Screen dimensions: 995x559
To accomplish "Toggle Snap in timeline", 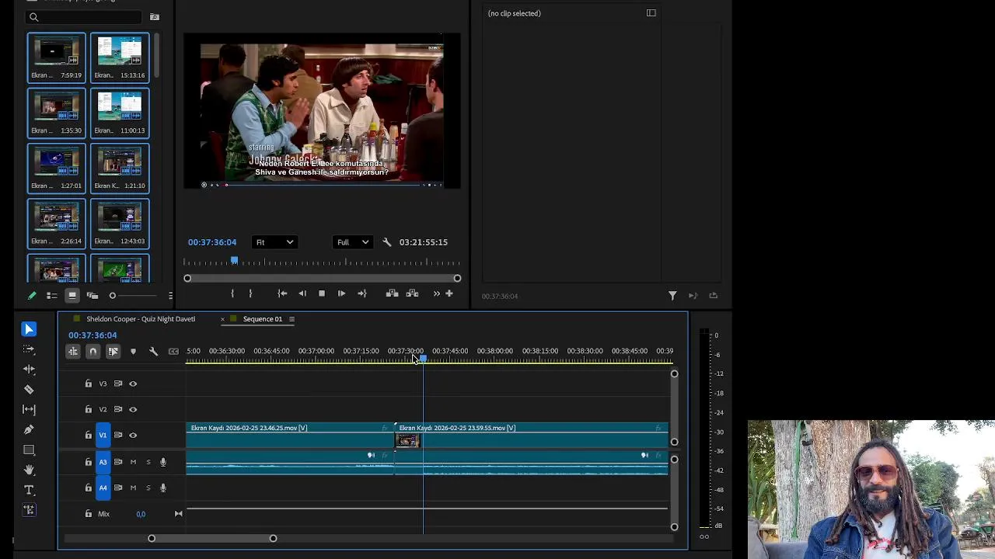I will tap(93, 352).
